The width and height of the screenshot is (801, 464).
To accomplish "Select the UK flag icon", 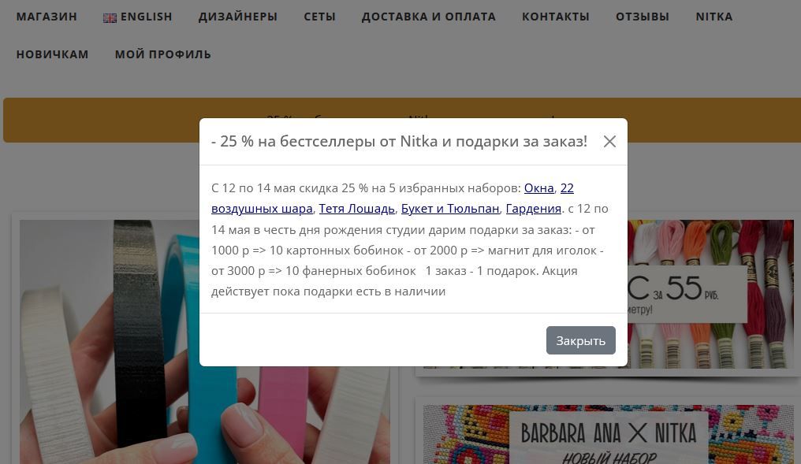I will click(x=110, y=18).
